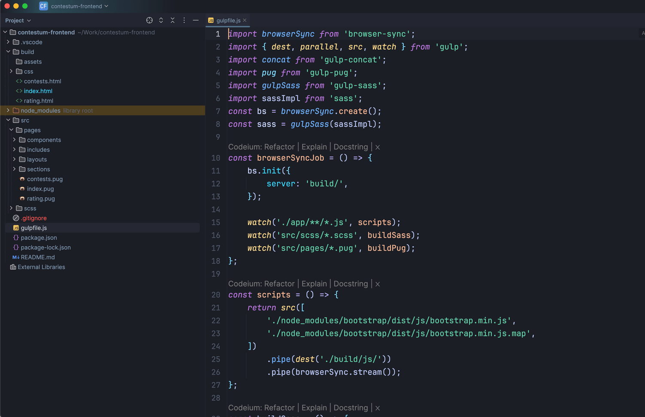
Task: Expand the css folder
Action: click(11, 71)
